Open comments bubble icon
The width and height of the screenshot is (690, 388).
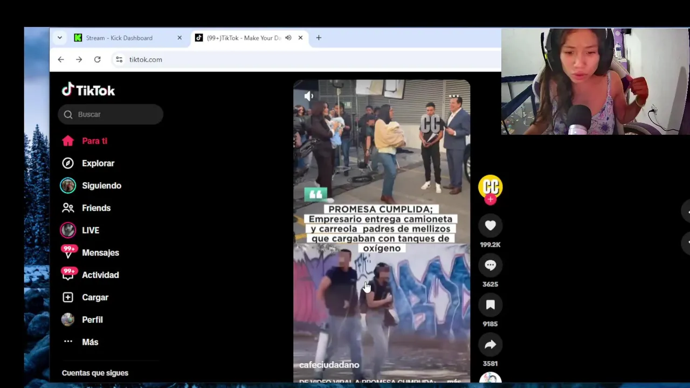pos(490,265)
